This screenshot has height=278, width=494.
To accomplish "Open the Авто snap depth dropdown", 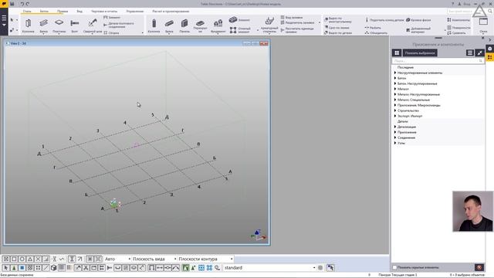I will coord(117,259).
